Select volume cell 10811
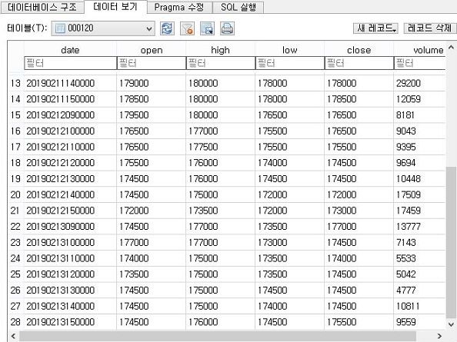Viewport: 457px width, 342px height. click(x=420, y=306)
